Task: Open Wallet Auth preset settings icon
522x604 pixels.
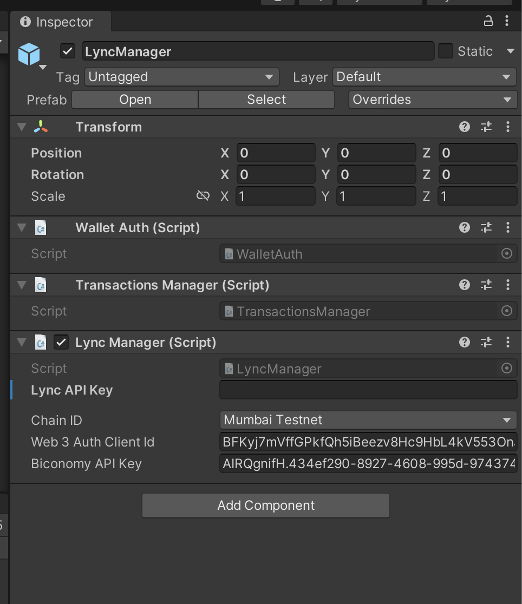Action: (486, 227)
